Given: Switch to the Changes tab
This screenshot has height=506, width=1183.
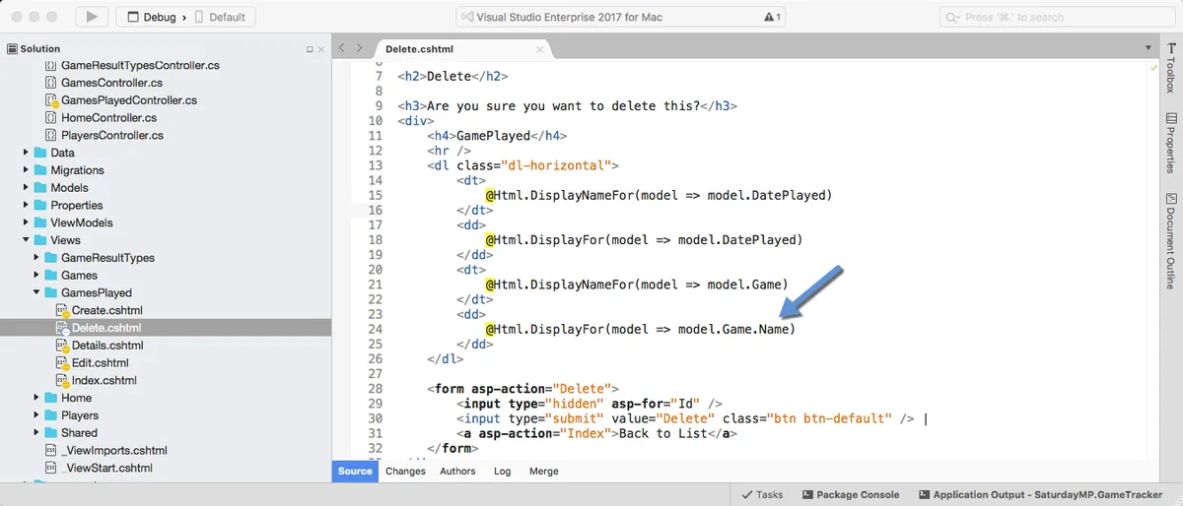Looking at the screenshot, I should 405,472.
